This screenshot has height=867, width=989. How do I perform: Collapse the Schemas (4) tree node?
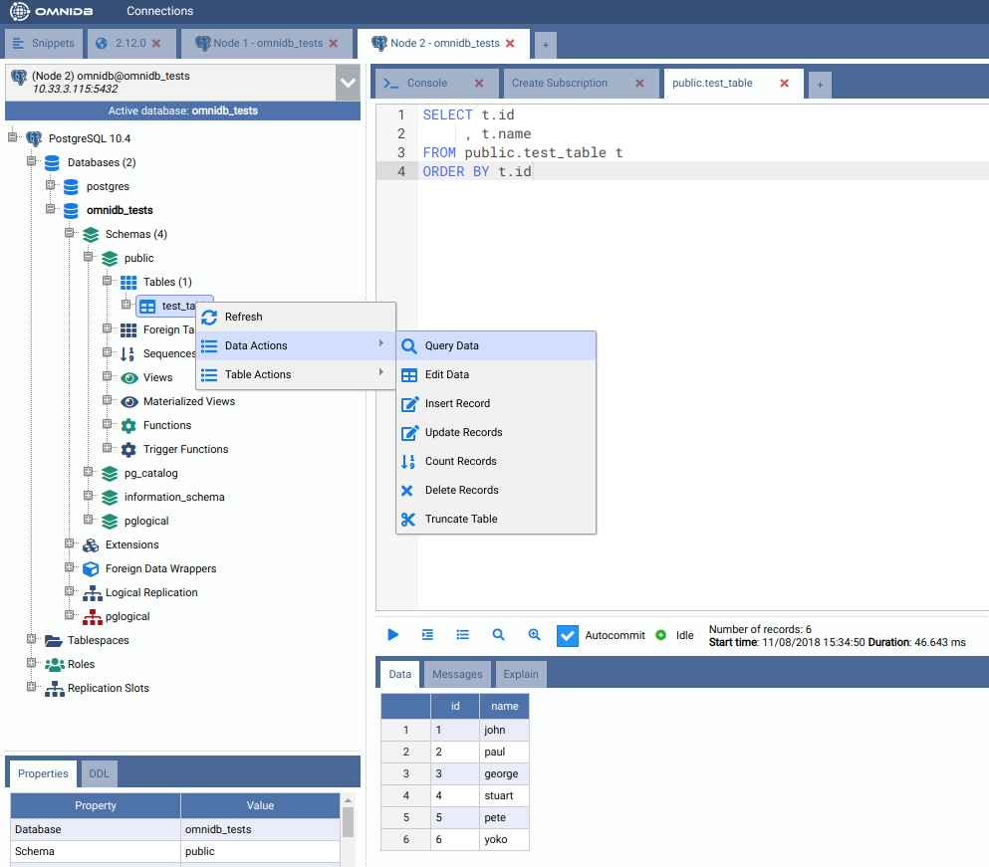pos(70,234)
